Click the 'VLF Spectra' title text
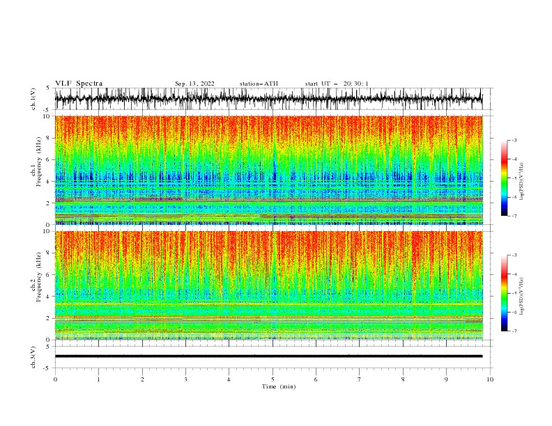This screenshot has width=552, height=426. tap(79, 84)
